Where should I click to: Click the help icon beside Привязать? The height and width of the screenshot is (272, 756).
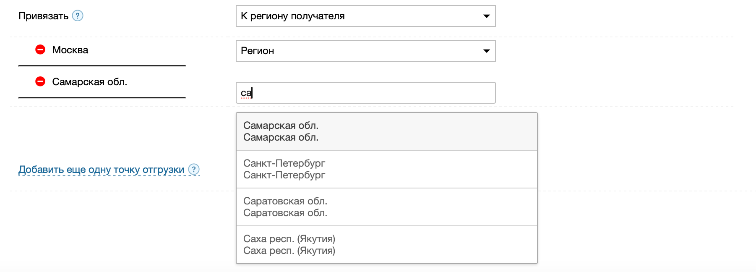[x=78, y=16]
